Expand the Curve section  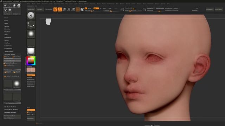(6, 21)
